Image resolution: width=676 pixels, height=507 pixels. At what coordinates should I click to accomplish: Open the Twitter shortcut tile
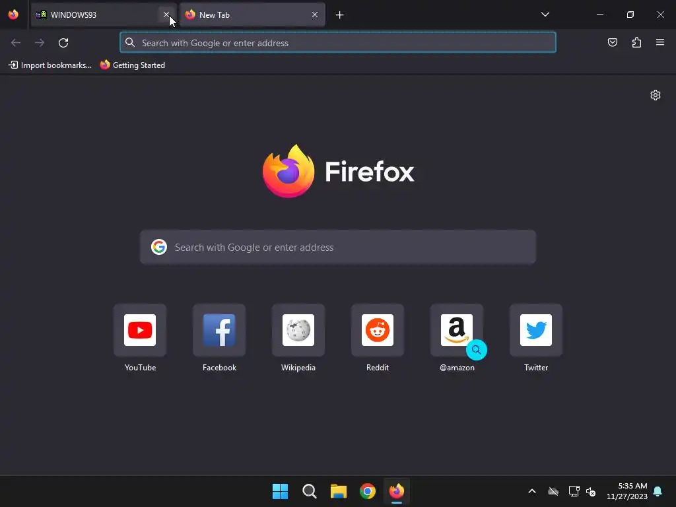pyautogui.click(x=536, y=330)
